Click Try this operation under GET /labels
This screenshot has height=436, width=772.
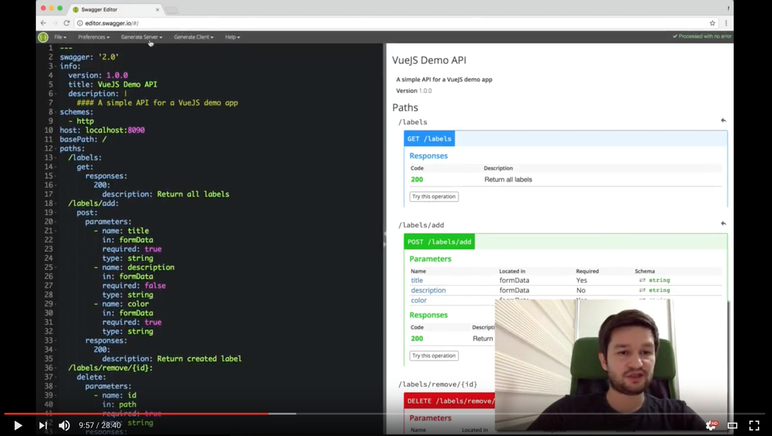[434, 196]
